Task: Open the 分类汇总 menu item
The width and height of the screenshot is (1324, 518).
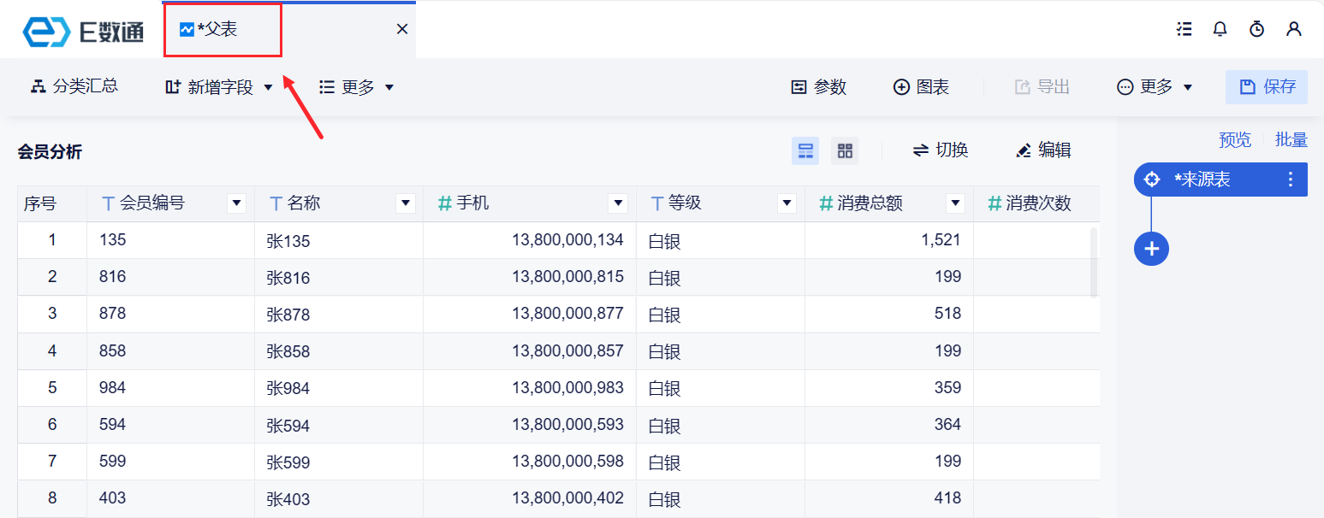Action: pos(74,86)
